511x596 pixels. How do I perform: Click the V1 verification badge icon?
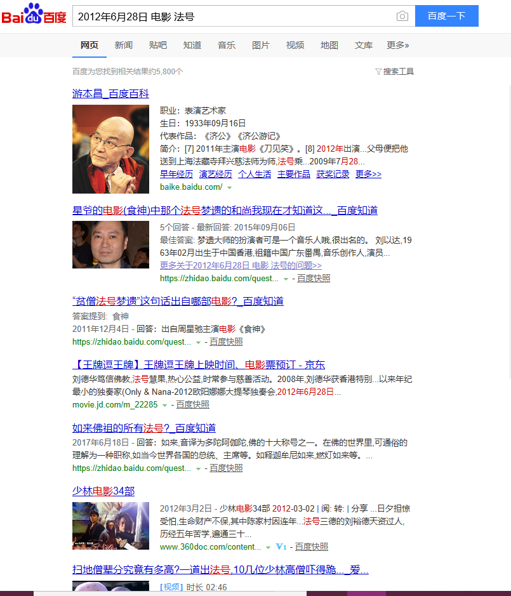coord(281,546)
